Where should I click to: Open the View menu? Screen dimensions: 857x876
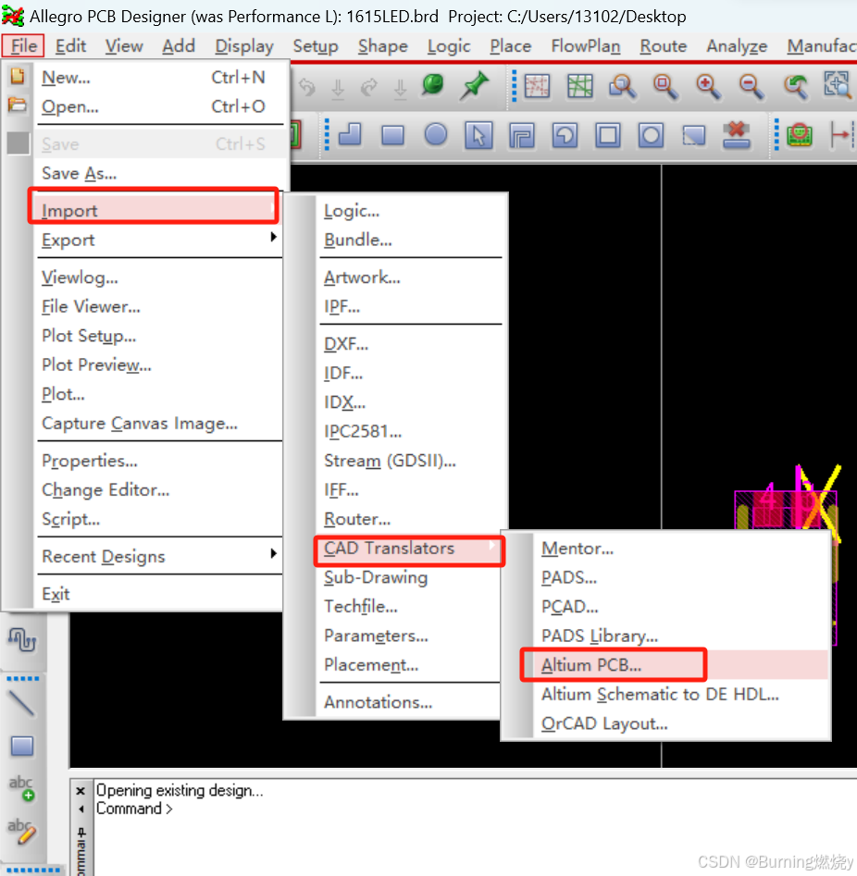124,46
